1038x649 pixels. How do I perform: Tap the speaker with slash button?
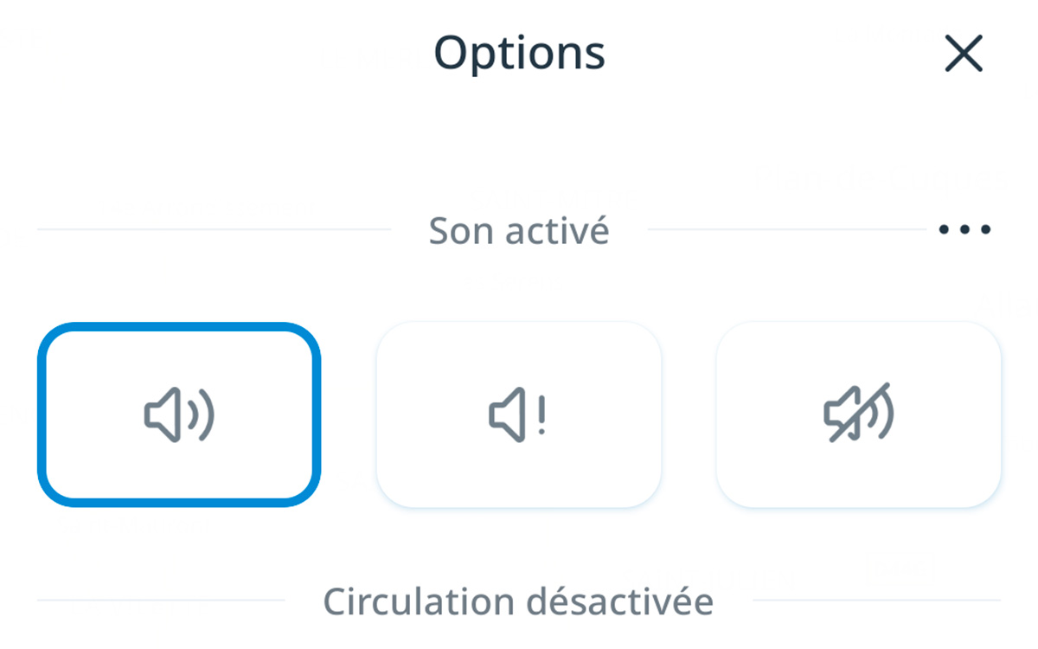[858, 414]
